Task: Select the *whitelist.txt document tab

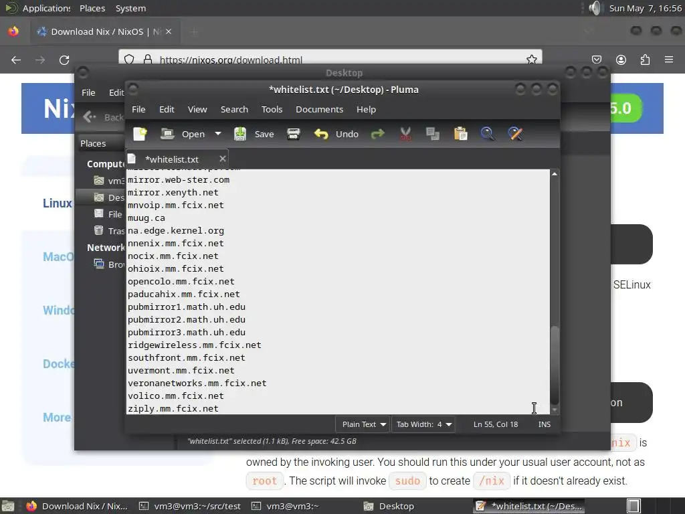Action: coord(171,159)
